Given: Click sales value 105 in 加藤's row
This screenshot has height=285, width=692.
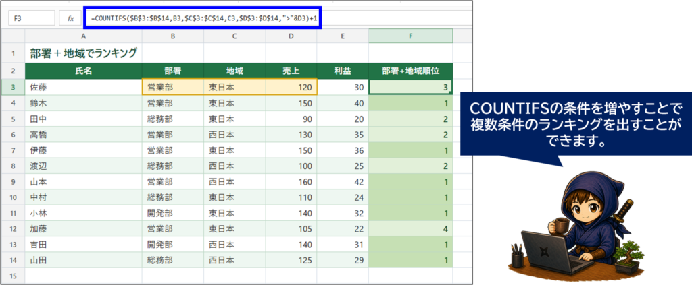Looking at the screenshot, I should (291, 229).
